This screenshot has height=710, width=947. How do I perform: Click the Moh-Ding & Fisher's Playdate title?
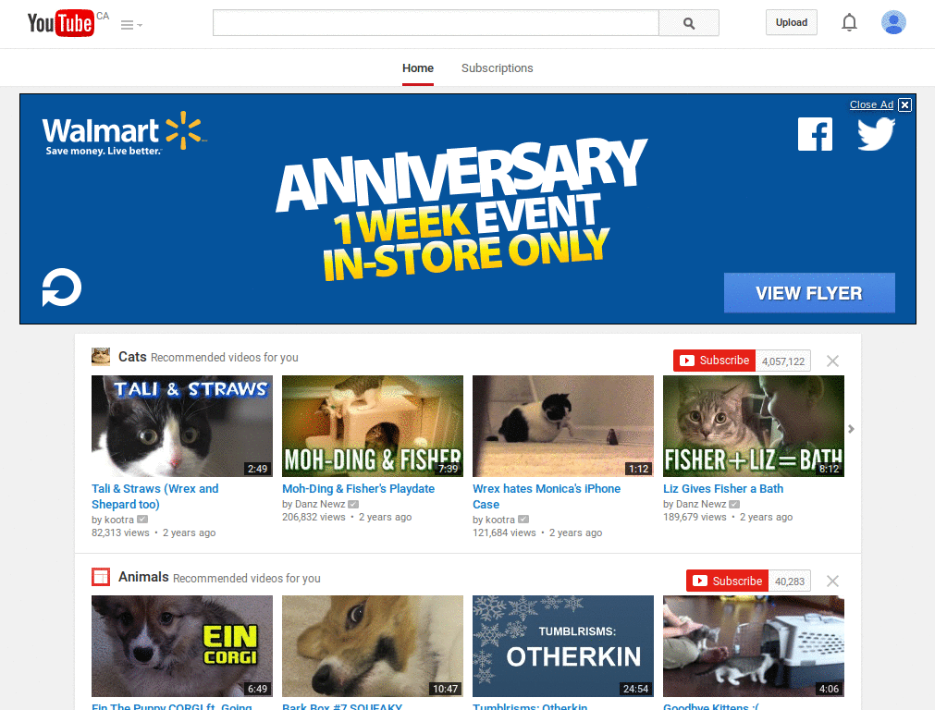358,488
